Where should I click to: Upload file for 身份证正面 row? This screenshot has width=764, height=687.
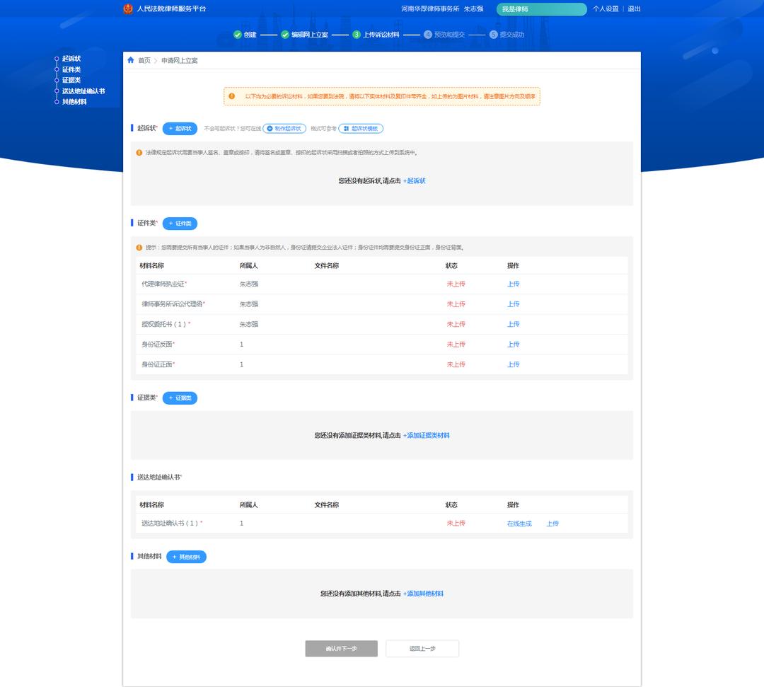pyautogui.click(x=513, y=364)
